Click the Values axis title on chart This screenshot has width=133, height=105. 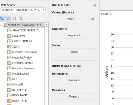pyautogui.click(x=107, y=72)
